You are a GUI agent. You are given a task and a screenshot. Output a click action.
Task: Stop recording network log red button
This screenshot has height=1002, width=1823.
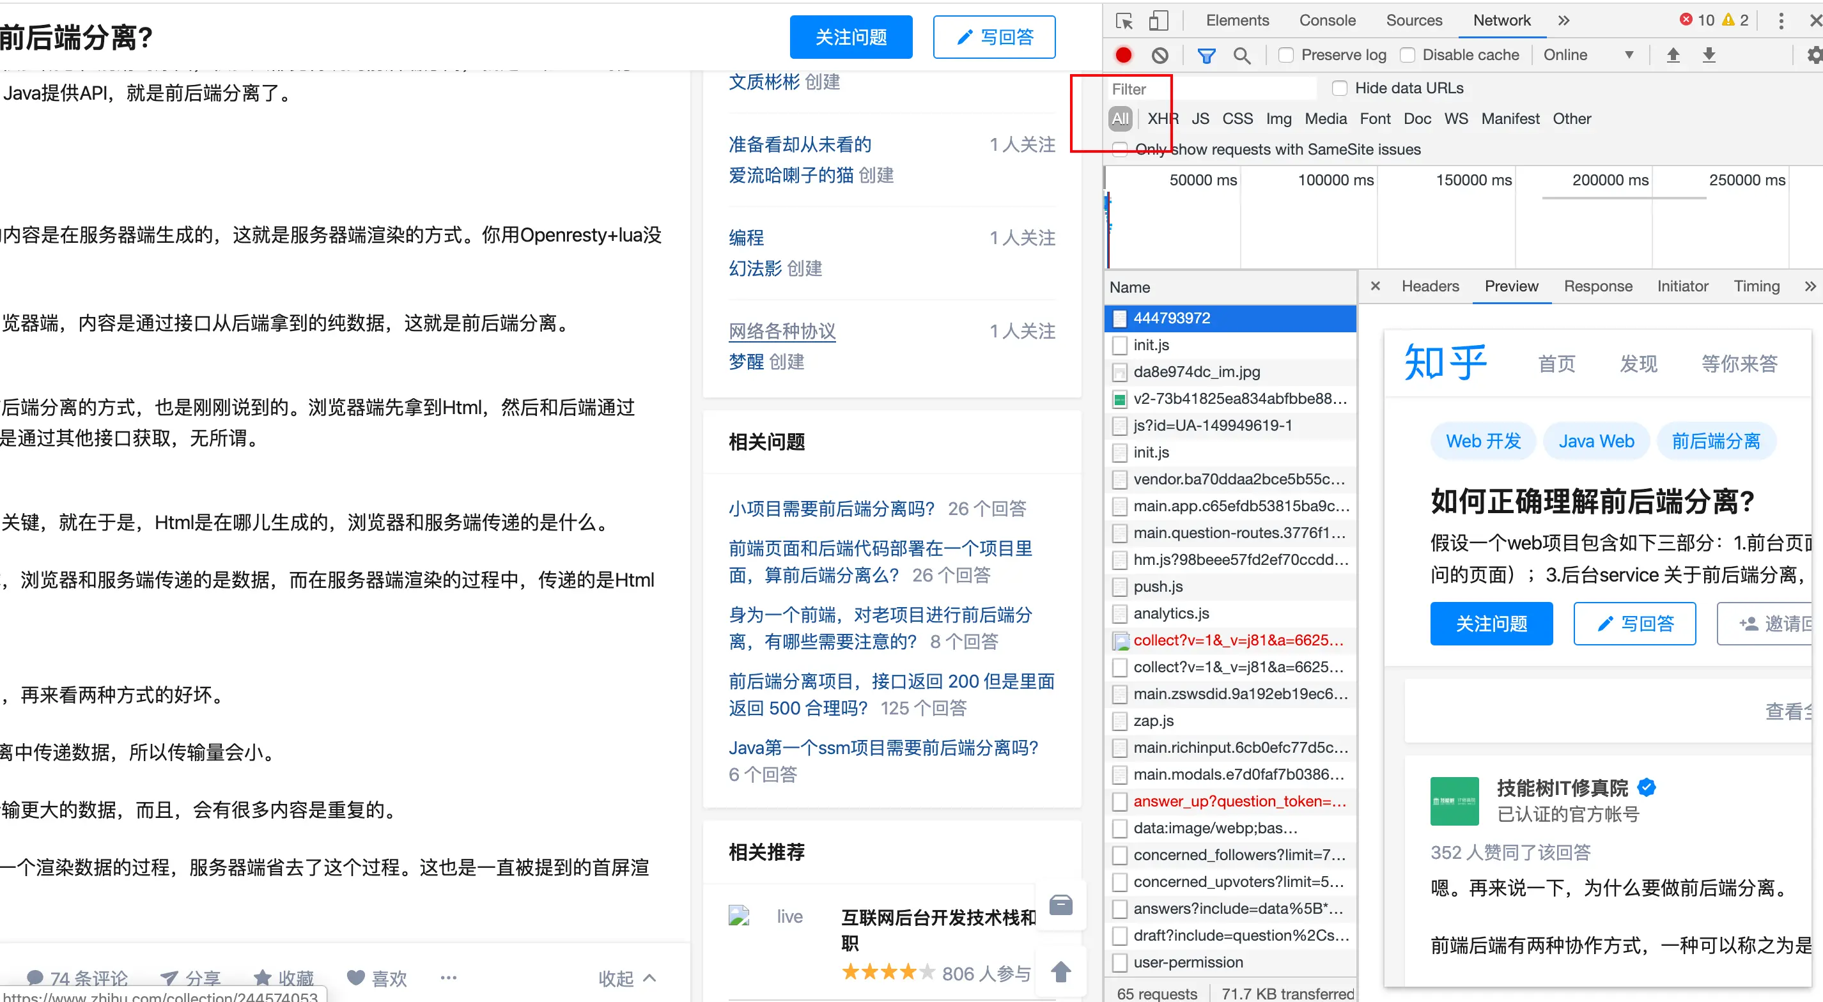[x=1123, y=55]
